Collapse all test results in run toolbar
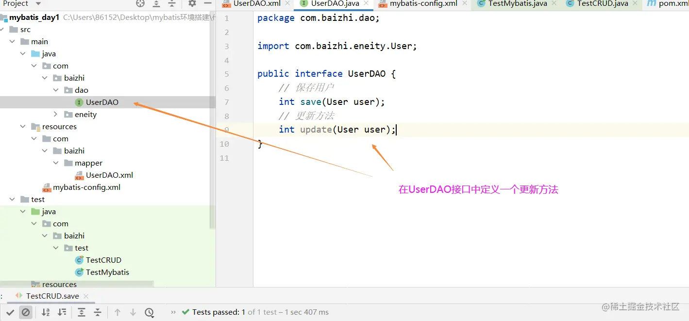689x321 pixels. 97,312
